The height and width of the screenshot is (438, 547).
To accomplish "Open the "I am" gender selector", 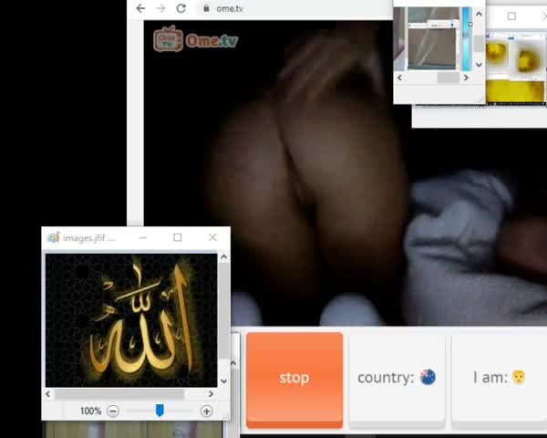I will point(499,377).
